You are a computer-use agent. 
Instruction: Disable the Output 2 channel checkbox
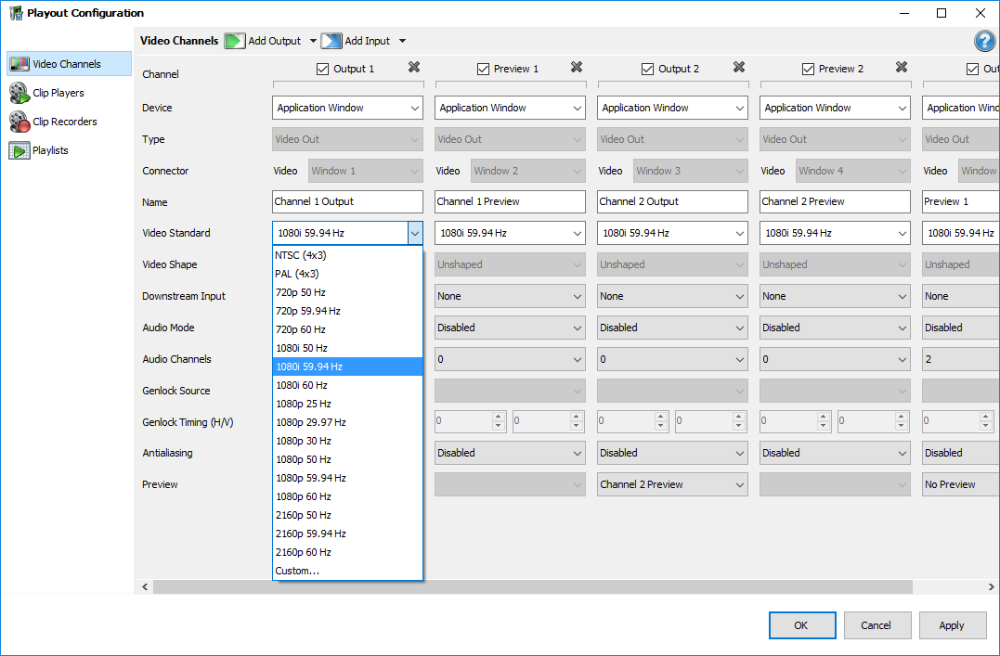pos(648,69)
